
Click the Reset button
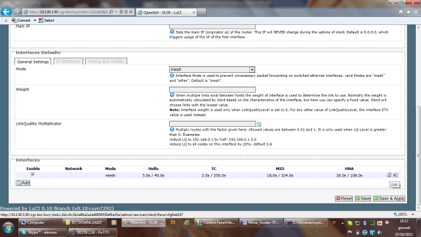coord(344,198)
